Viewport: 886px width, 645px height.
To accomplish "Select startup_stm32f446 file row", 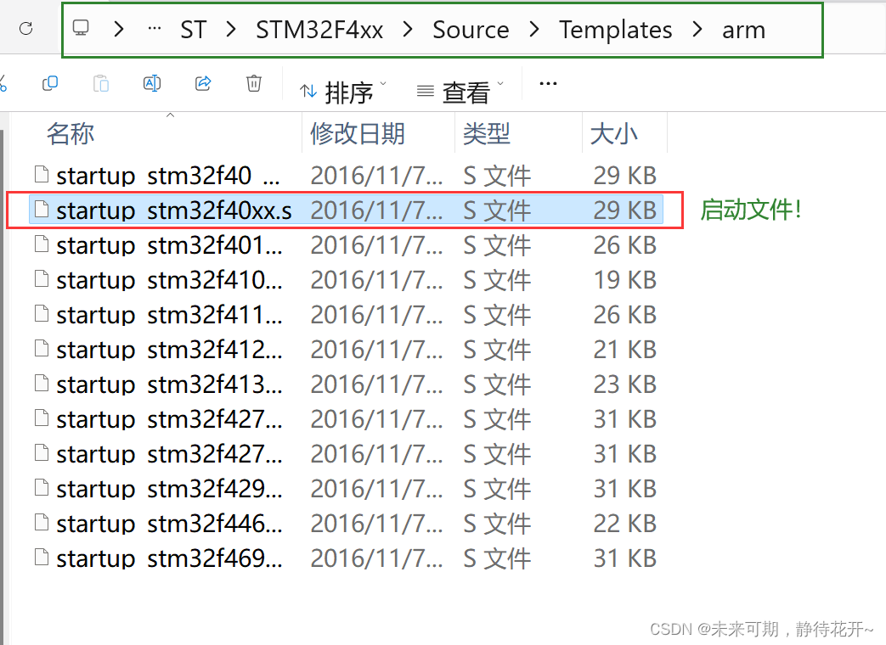I will coord(346,524).
